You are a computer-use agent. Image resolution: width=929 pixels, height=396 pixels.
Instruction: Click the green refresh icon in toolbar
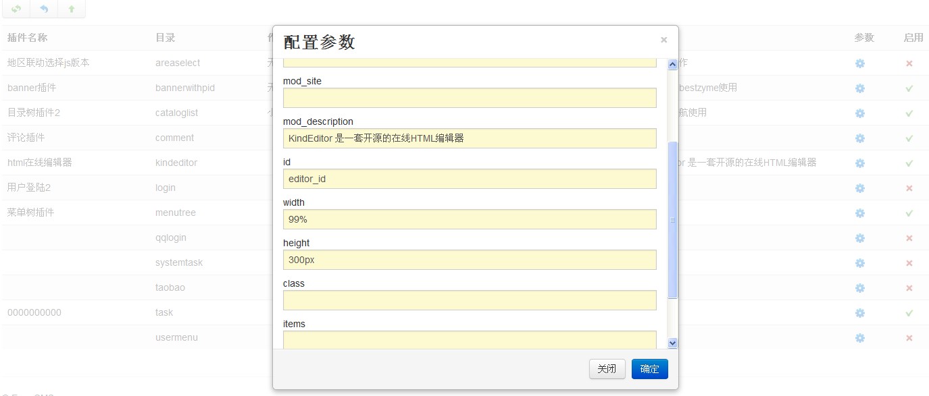tap(16, 9)
